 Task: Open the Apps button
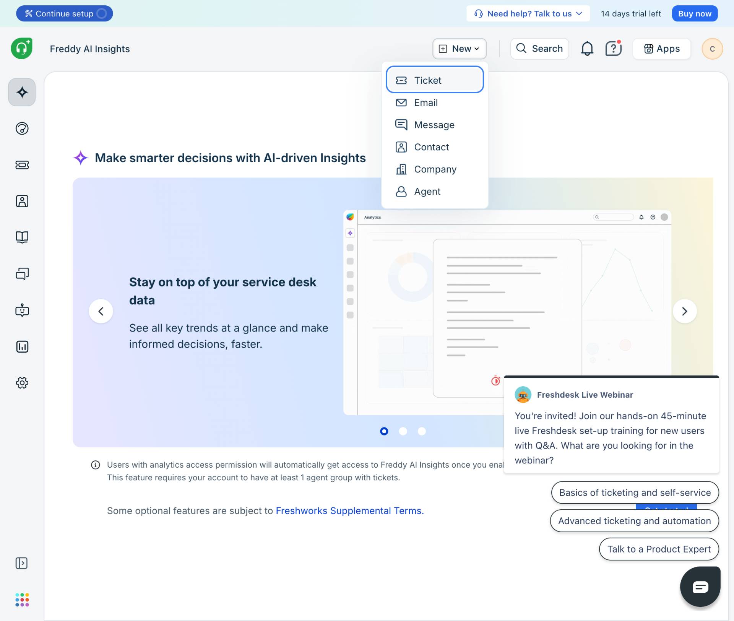pyautogui.click(x=662, y=49)
